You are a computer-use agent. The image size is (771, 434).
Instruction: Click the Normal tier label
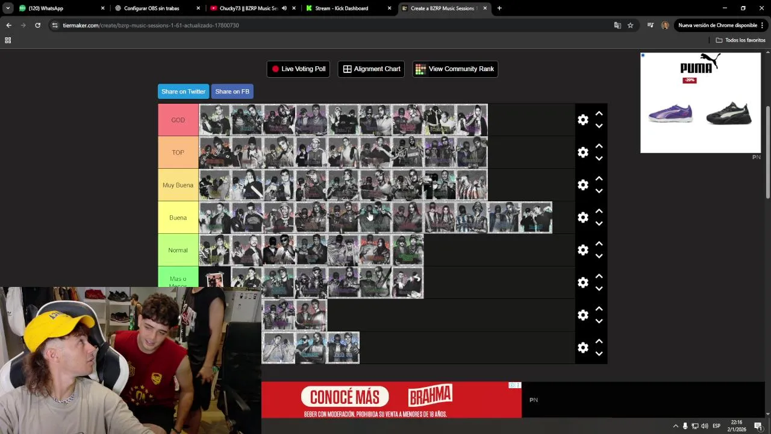pyautogui.click(x=178, y=250)
